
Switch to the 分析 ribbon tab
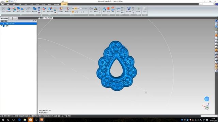(x=32, y=4)
